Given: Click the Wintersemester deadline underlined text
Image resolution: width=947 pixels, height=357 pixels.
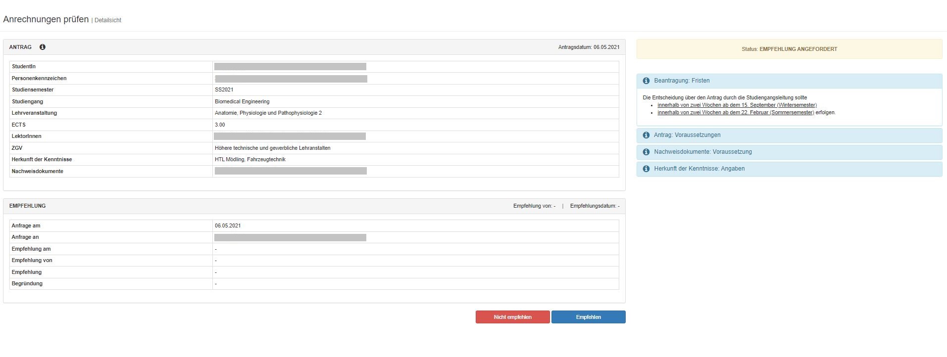Looking at the screenshot, I should (737, 105).
